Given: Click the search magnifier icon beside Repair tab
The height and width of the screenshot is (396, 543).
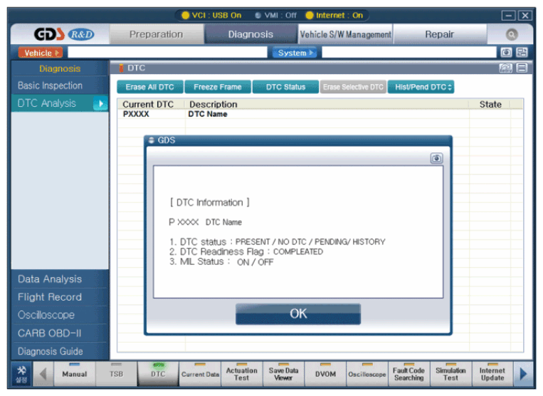Looking at the screenshot, I should tap(512, 34).
